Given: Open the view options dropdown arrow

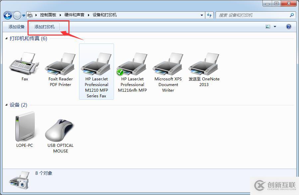Looking at the screenshot, I should click(x=275, y=27).
